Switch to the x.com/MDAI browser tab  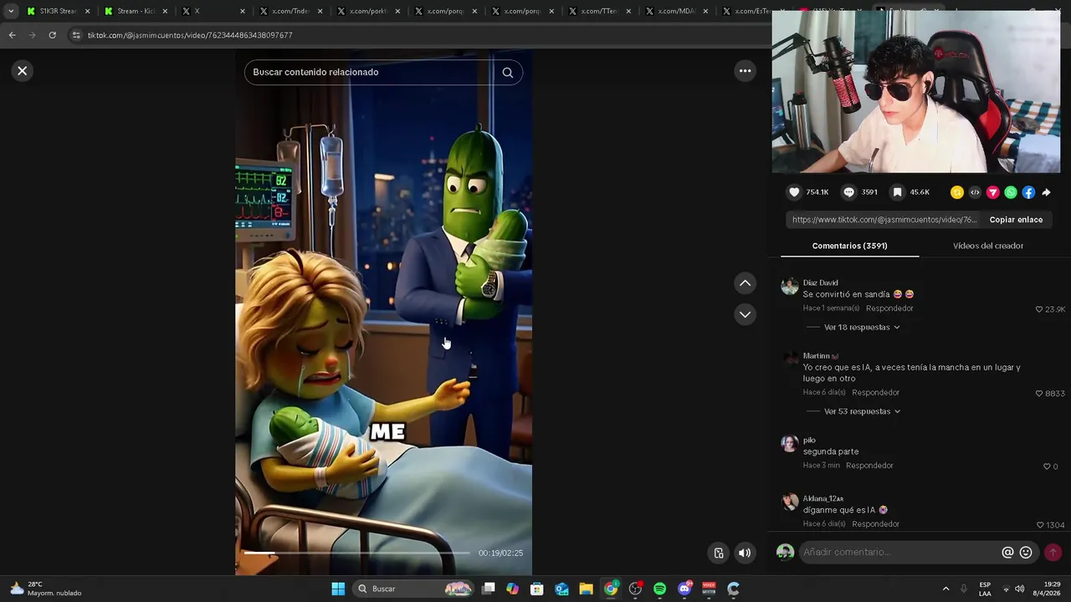tap(675, 11)
